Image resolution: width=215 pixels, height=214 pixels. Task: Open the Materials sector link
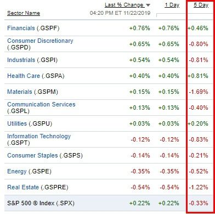tap(20, 92)
